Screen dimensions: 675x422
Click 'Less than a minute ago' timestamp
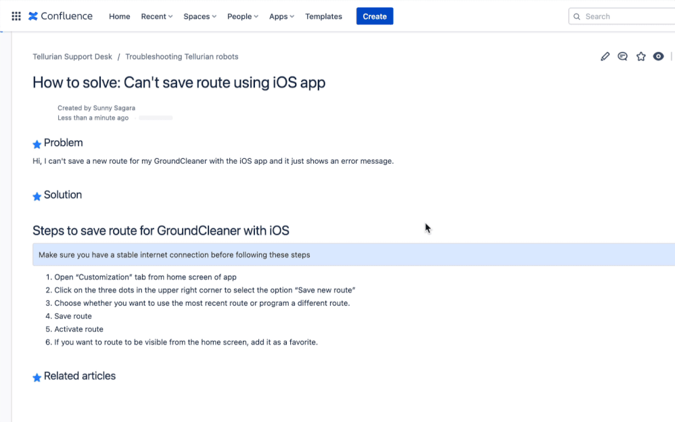click(x=93, y=118)
